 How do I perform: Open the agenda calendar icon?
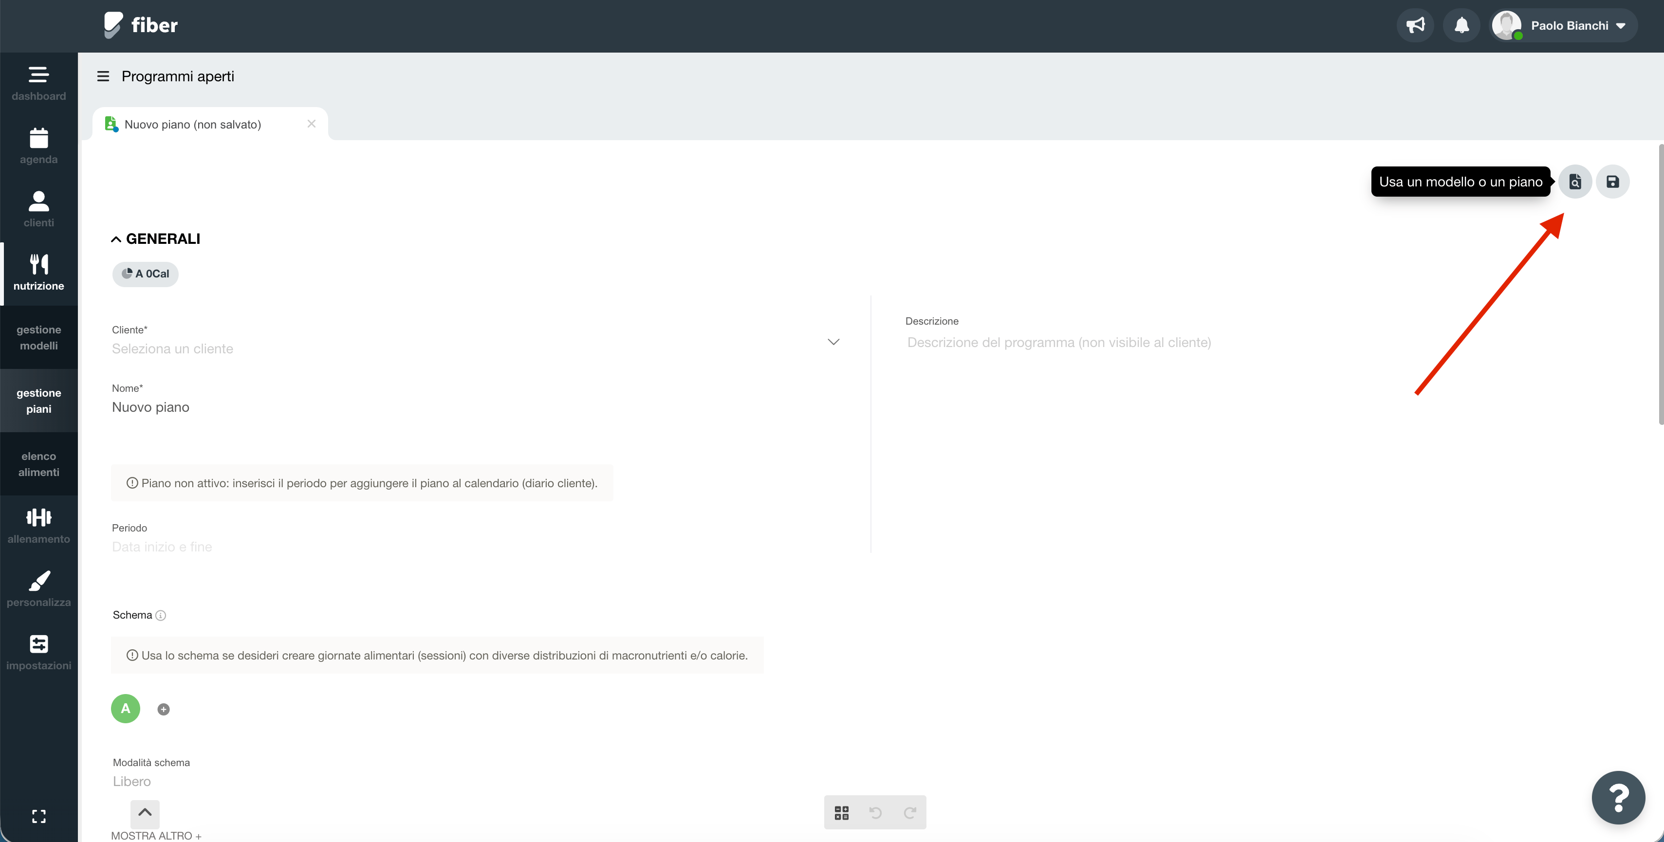[x=39, y=138]
